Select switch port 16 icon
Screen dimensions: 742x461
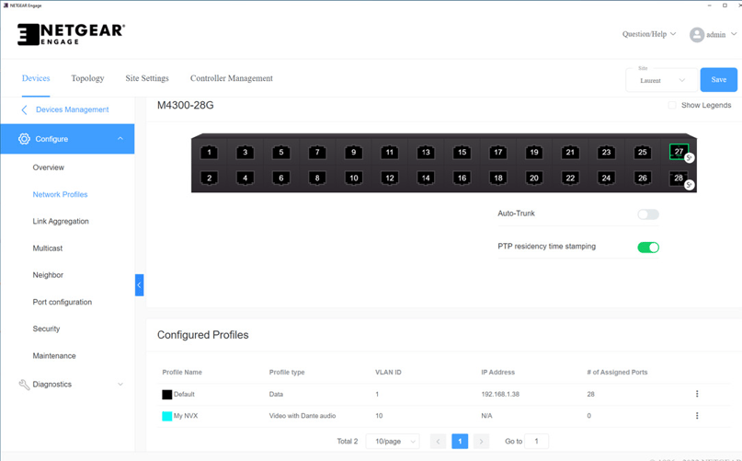pyautogui.click(x=462, y=178)
